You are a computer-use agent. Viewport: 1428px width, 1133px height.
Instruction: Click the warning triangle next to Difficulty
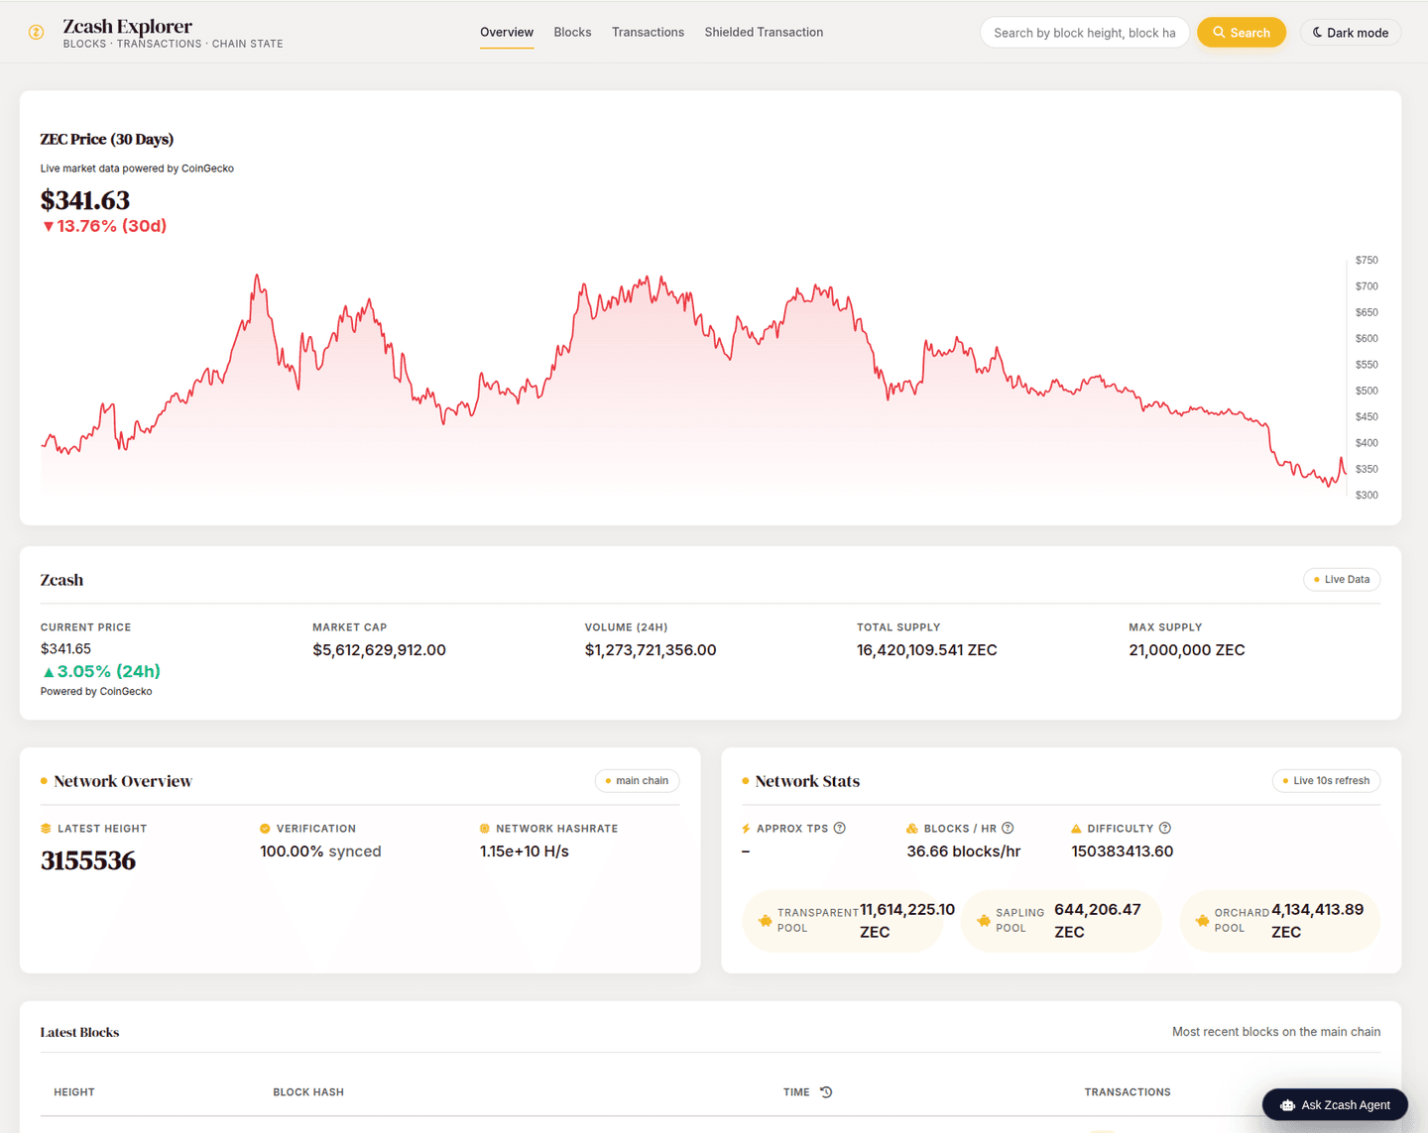(1075, 828)
